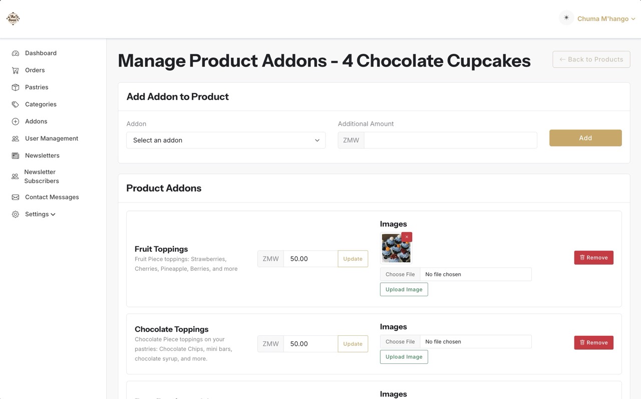
Task: Click the Fruit Toppings cupcake thumbnail
Action: 395,249
